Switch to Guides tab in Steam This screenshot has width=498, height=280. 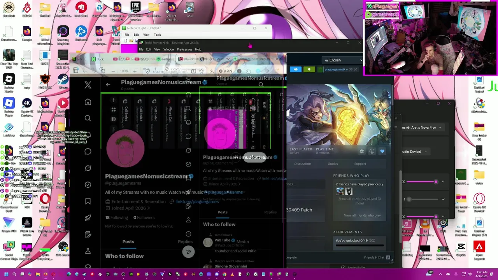click(x=333, y=164)
